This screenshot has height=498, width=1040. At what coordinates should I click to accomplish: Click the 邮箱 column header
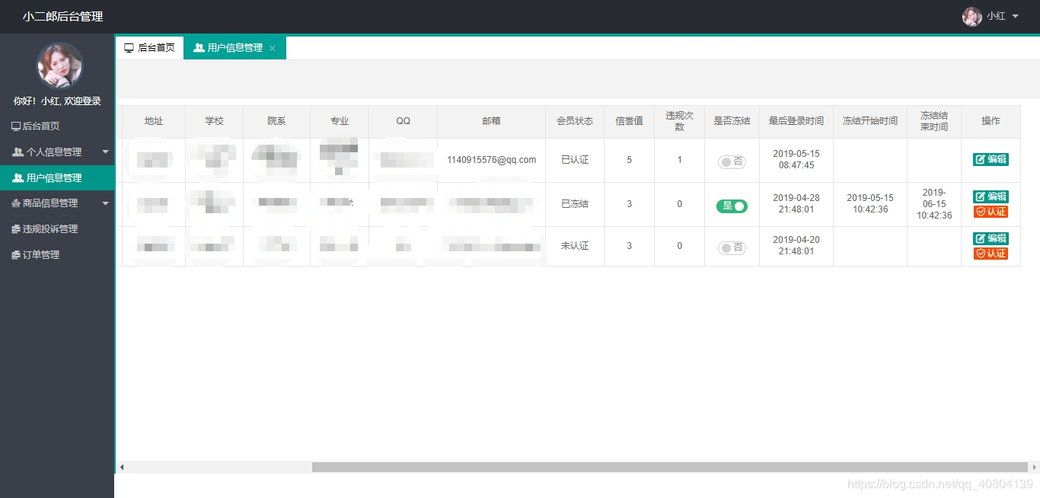point(491,121)
